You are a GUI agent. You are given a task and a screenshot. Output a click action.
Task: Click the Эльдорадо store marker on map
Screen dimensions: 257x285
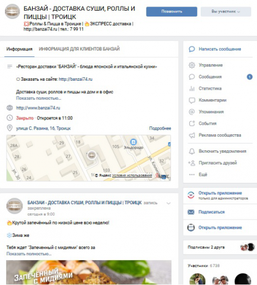click(134, 142)
